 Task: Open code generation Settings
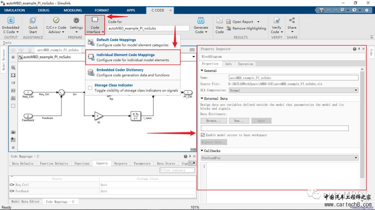[76, 26]
